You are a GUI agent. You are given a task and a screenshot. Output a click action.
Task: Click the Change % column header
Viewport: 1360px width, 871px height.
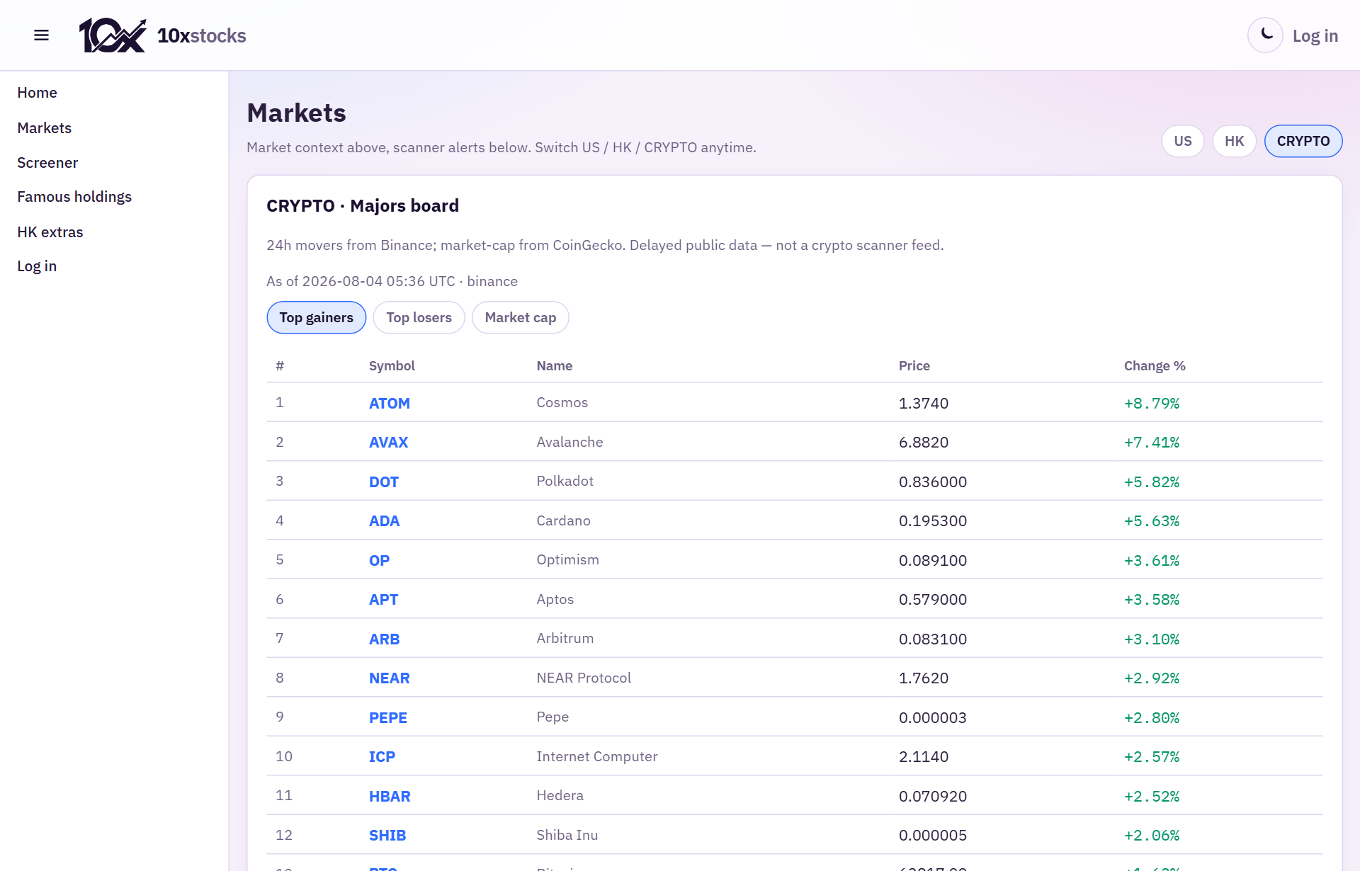pos(1155,366)
